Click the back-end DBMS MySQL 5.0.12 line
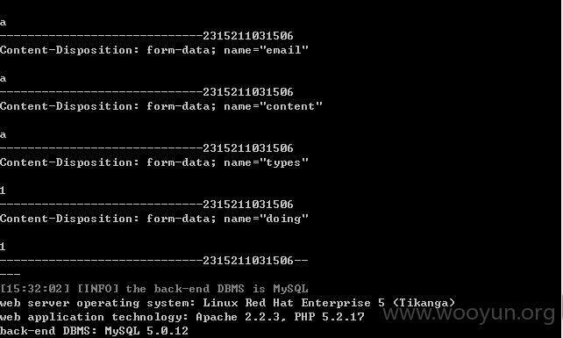The height and width of the screenshot is (338, 563). [x=94, y=331]
